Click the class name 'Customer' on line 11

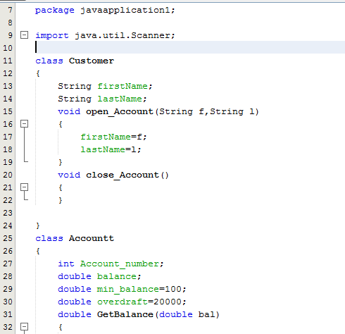click(92, 61)
